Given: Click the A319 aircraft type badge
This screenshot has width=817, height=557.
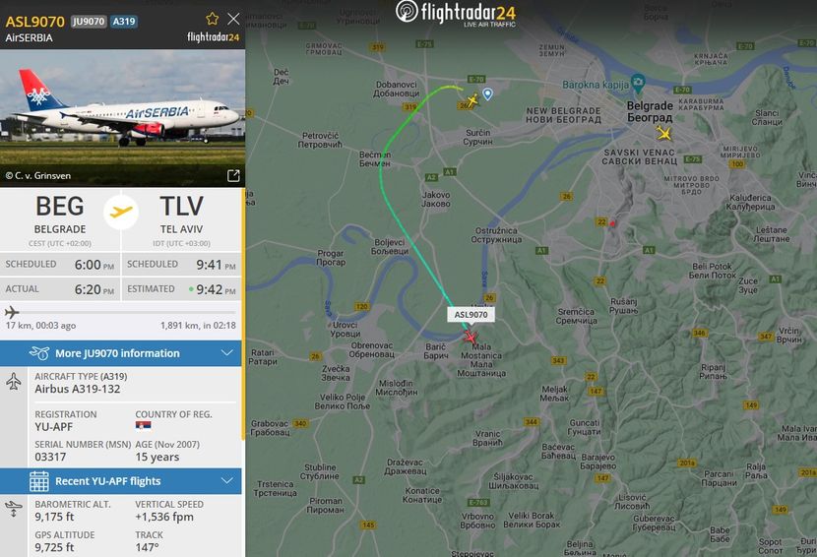Looking at the screenshot, I should tap(123, 22).
